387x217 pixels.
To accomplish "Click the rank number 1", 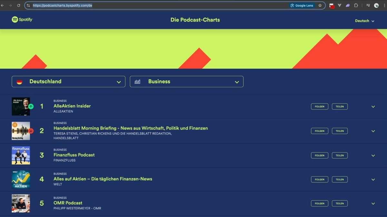I will (42, 106).
